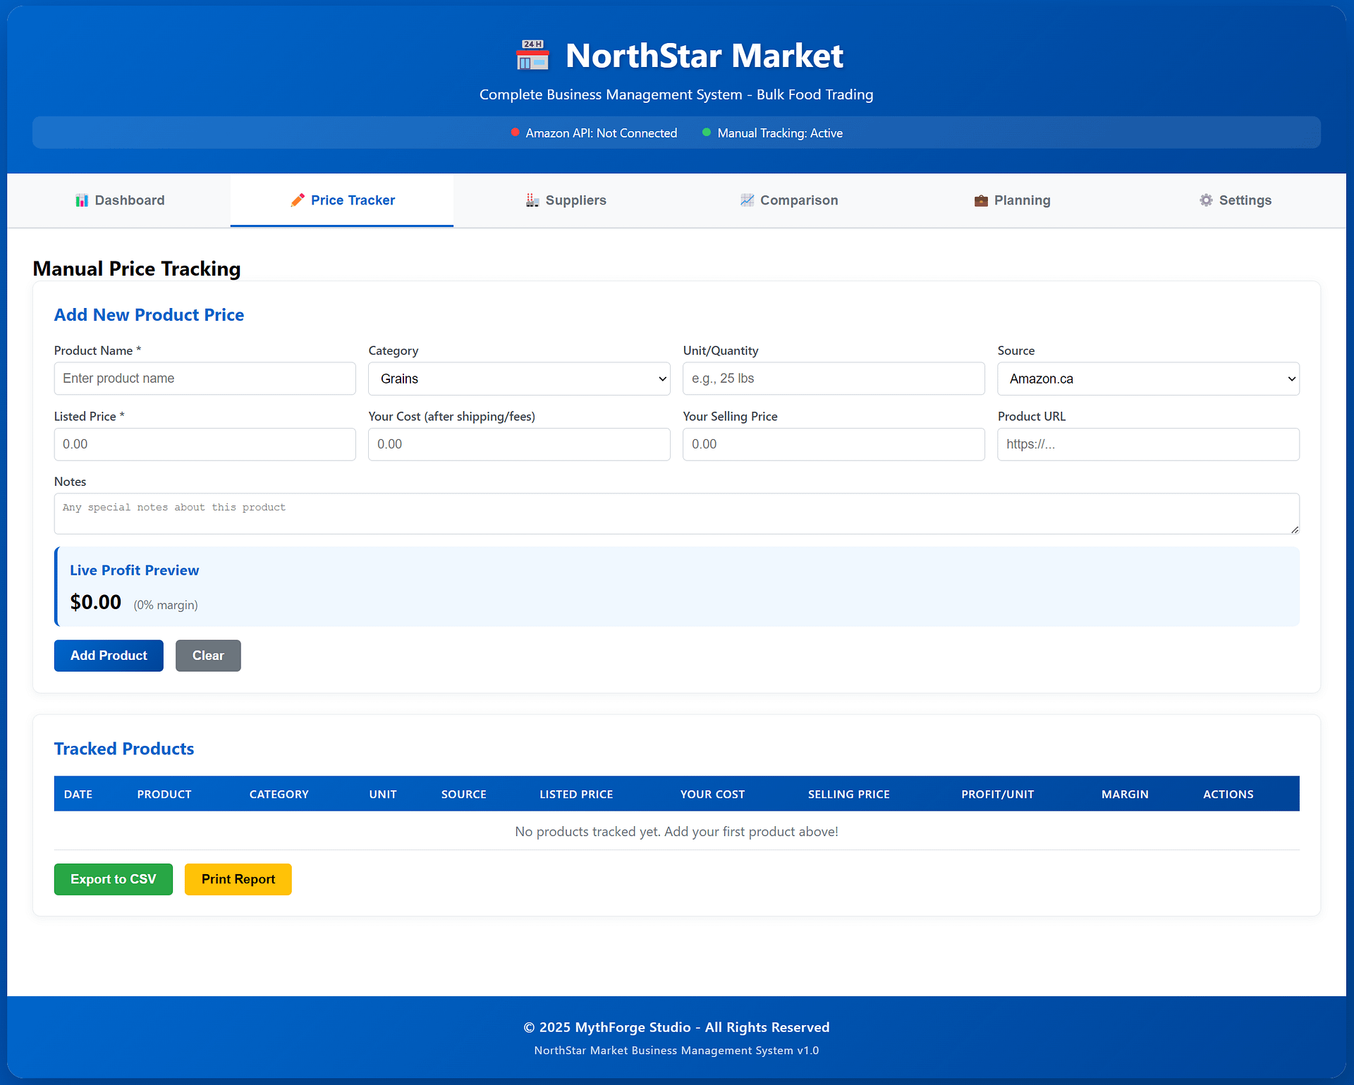Click into the Product URL field
Viewport: 1354px width, 1085px height.
pos(1148,444)
